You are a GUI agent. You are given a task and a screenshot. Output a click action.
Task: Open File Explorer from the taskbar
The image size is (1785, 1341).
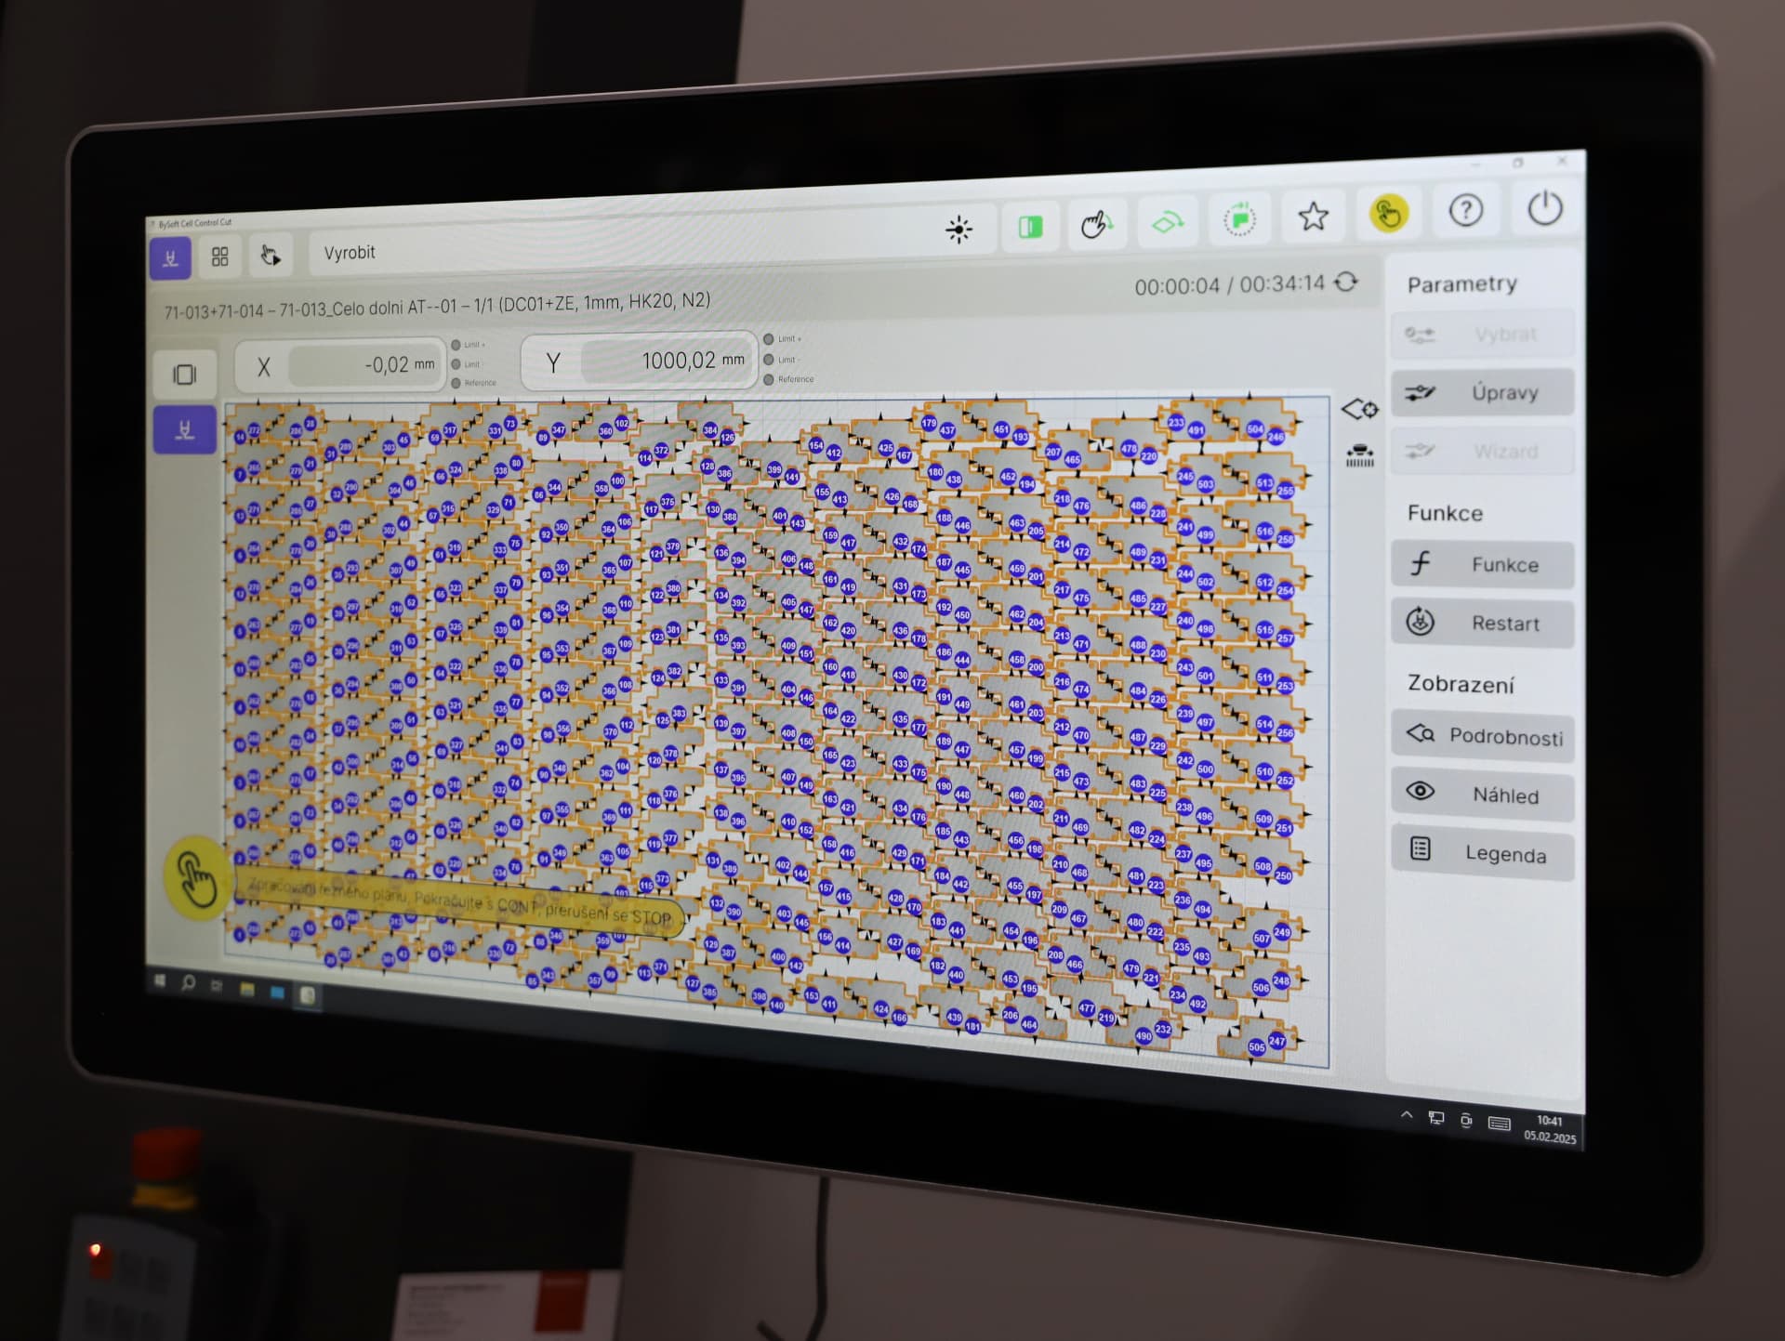point(247,989)
